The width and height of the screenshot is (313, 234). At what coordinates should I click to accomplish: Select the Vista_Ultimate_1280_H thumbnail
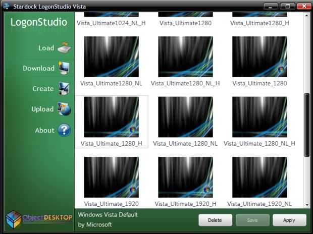pyautogui.click(x=112, y=117)
